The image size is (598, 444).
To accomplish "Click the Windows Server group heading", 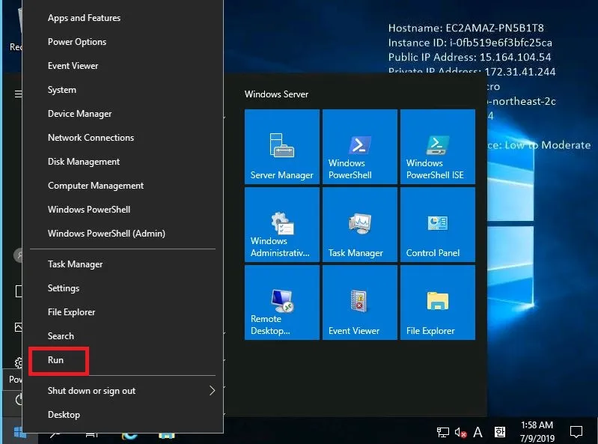I will point(276,94).
